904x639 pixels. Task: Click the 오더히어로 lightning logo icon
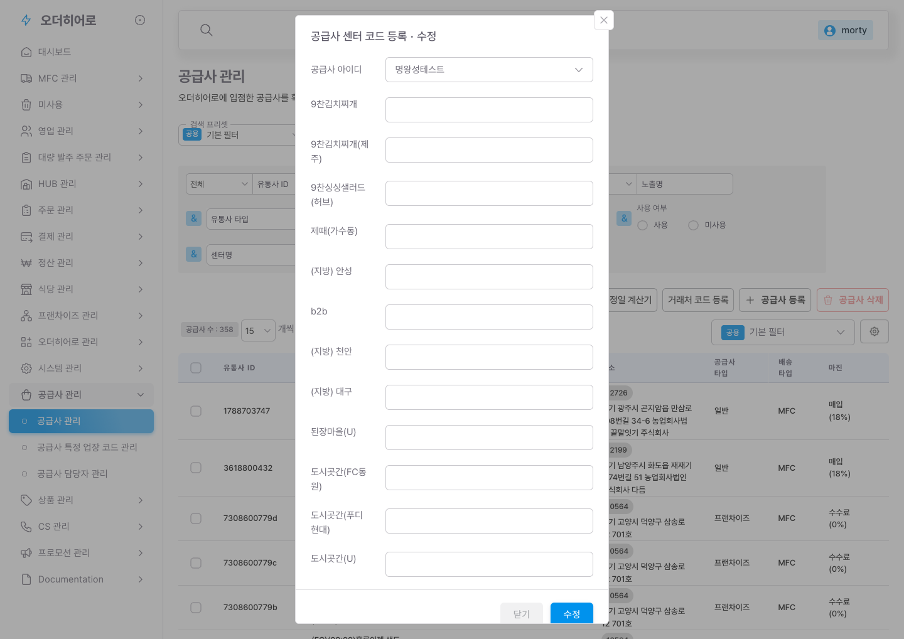(x=26, y=21)
